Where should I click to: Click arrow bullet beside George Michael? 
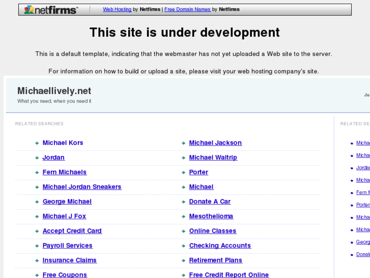point(37,201)
